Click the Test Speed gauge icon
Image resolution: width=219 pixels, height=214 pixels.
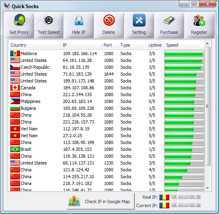coord(49,20)
